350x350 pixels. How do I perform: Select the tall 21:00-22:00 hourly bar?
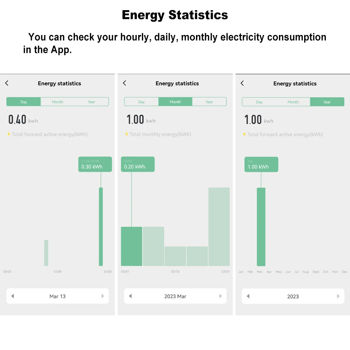[x=101, y=226]
